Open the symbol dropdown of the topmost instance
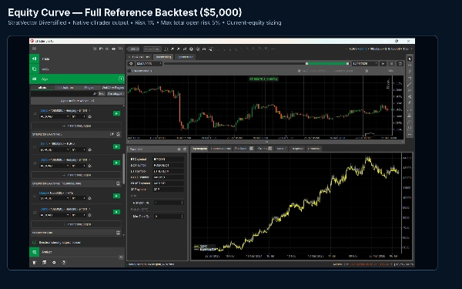462x289 pixels. 54,116
